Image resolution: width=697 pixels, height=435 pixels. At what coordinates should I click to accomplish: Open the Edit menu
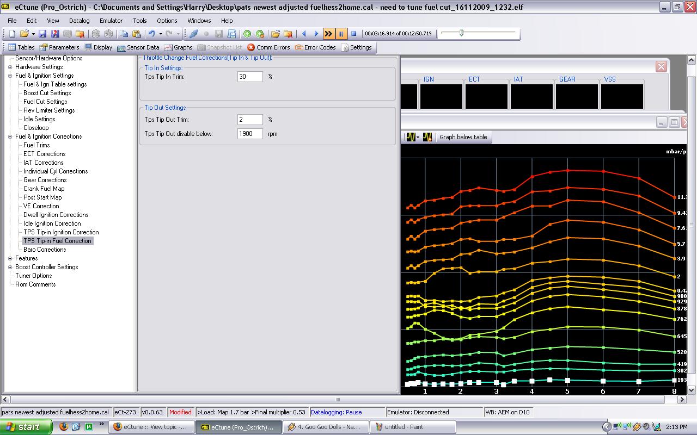[32, 21]
